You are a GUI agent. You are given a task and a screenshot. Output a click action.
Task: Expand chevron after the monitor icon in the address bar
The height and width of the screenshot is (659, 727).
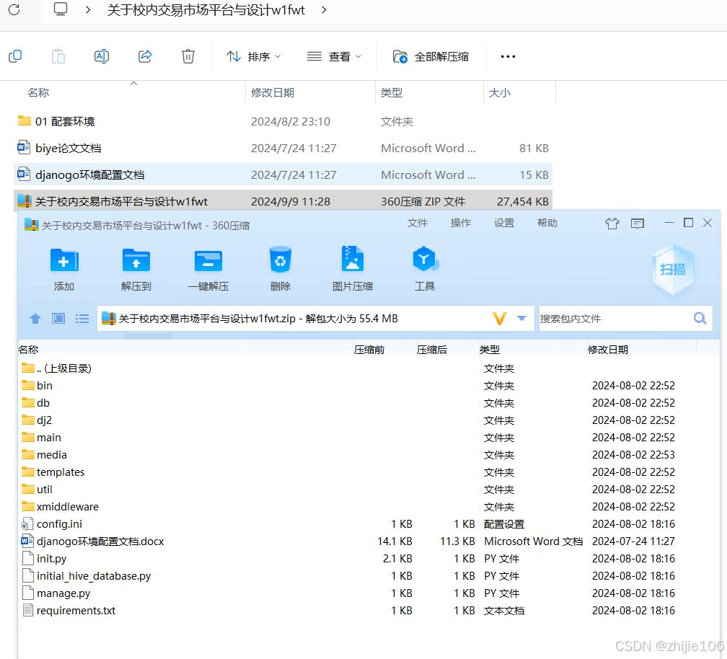point(88,9)
